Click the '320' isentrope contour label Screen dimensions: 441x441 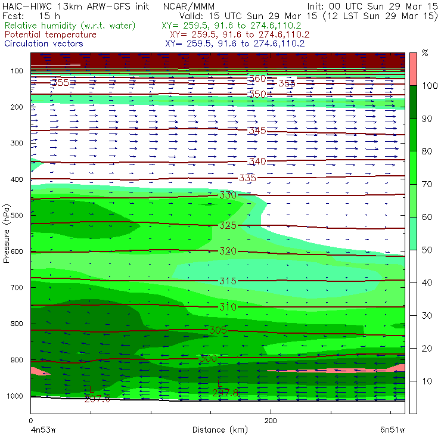pos(228,251)
